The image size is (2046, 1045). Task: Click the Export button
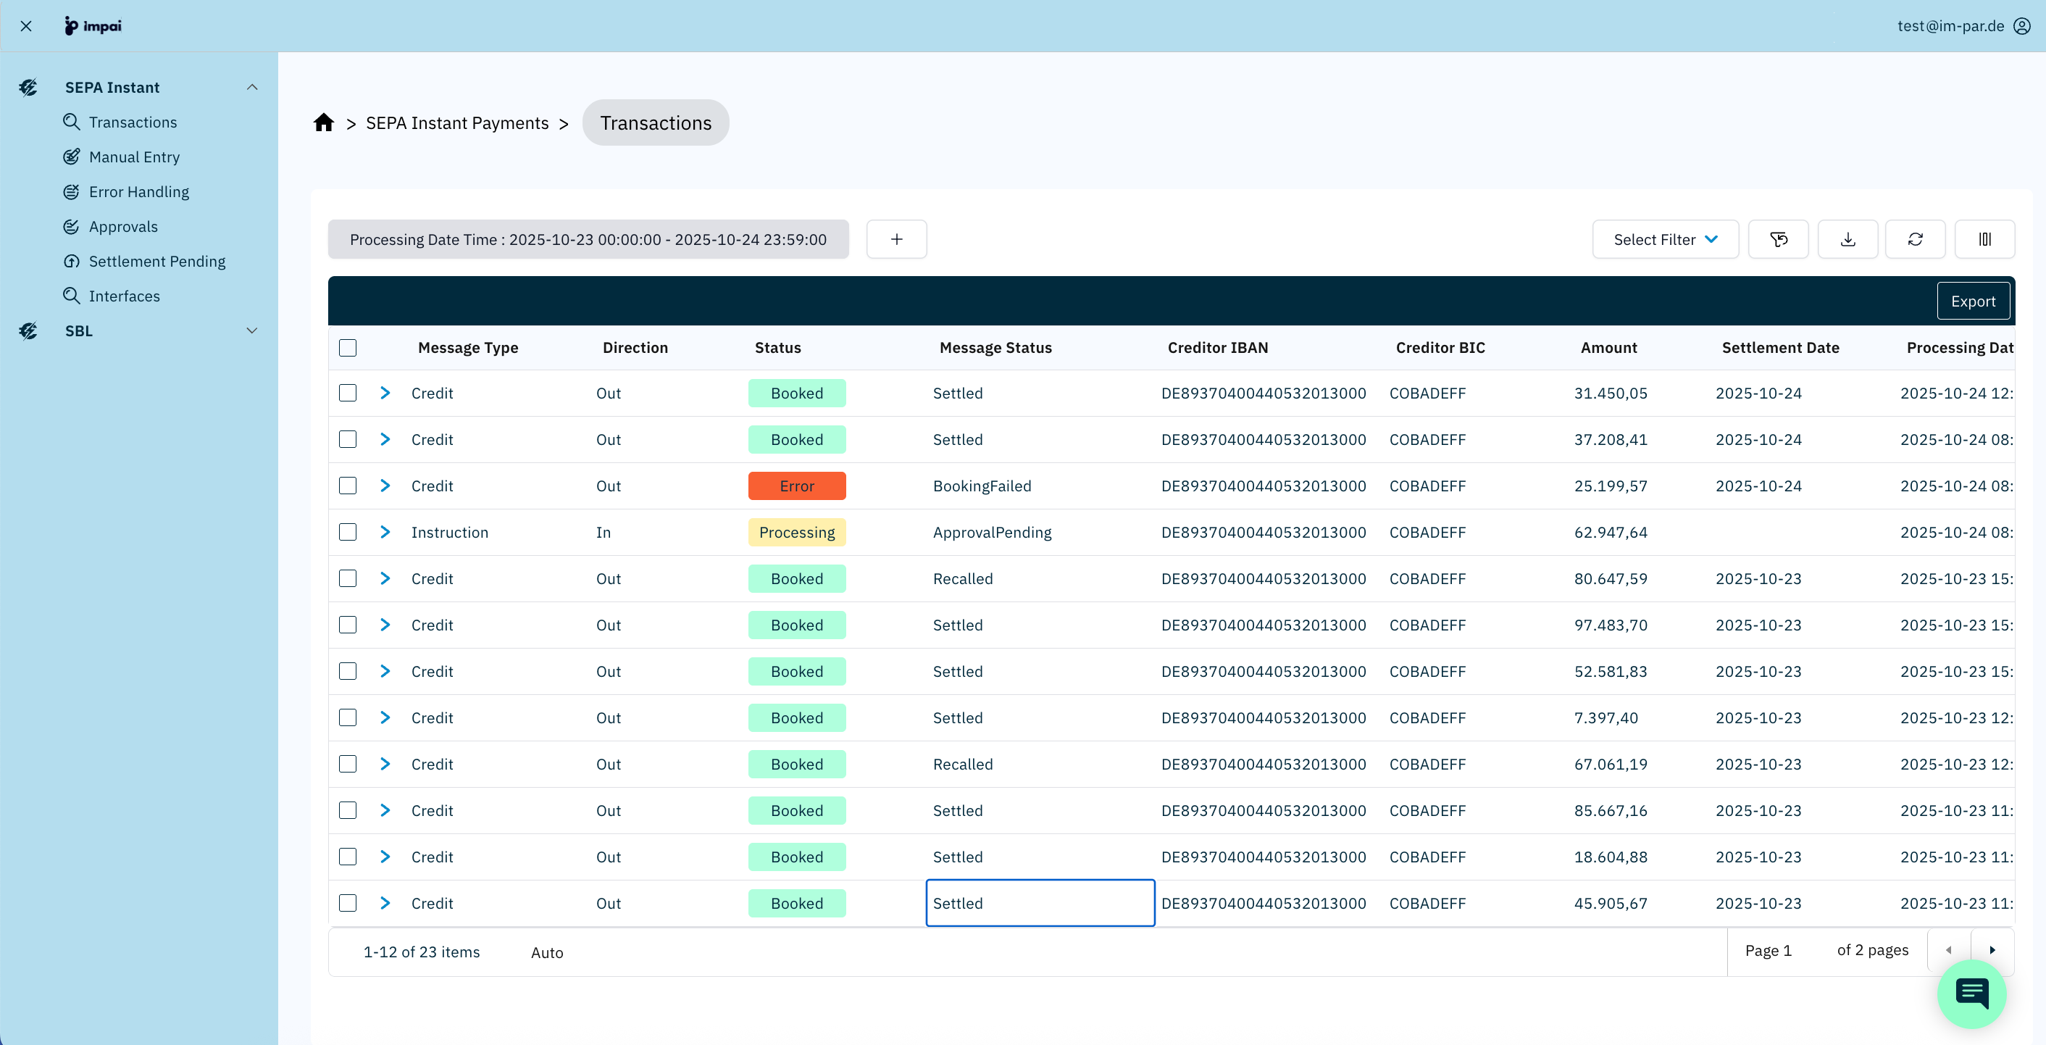tap(1973, 301)
